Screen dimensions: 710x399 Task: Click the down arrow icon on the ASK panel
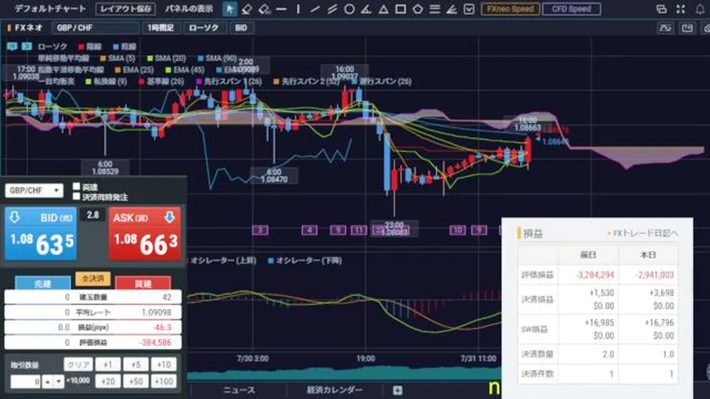tap(170, 217)
